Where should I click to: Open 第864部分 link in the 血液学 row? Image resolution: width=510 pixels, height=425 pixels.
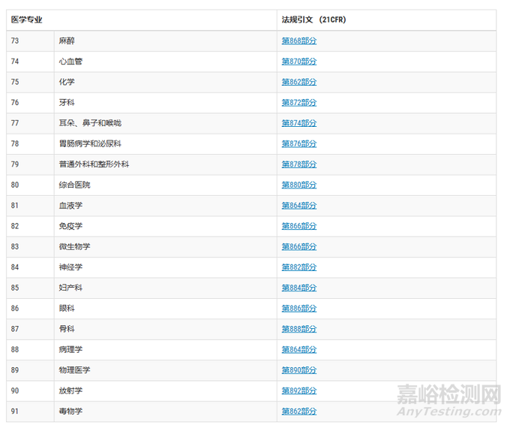(x=298, y=205)
